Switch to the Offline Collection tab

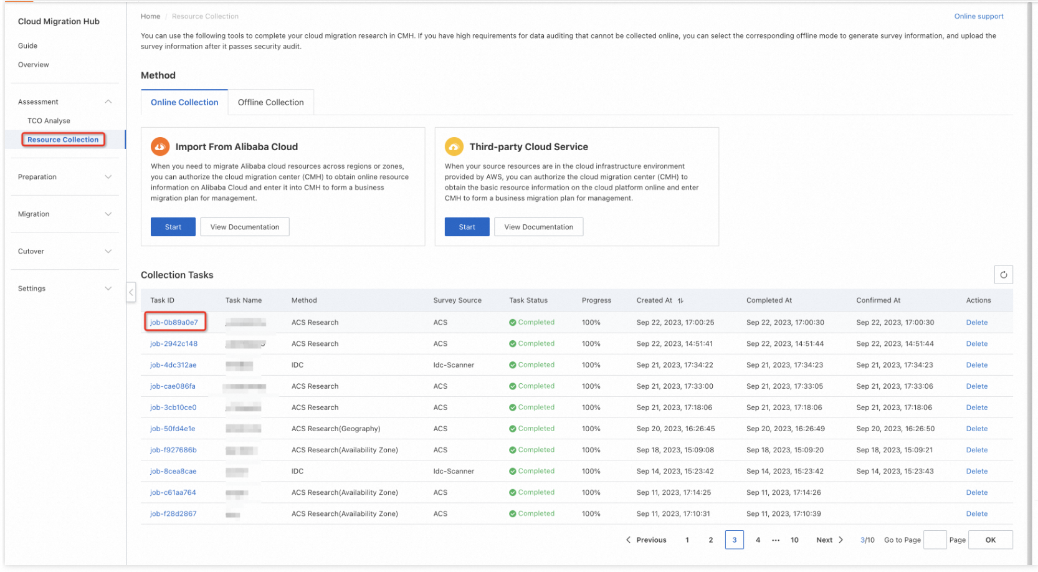[x=270, y=102]
